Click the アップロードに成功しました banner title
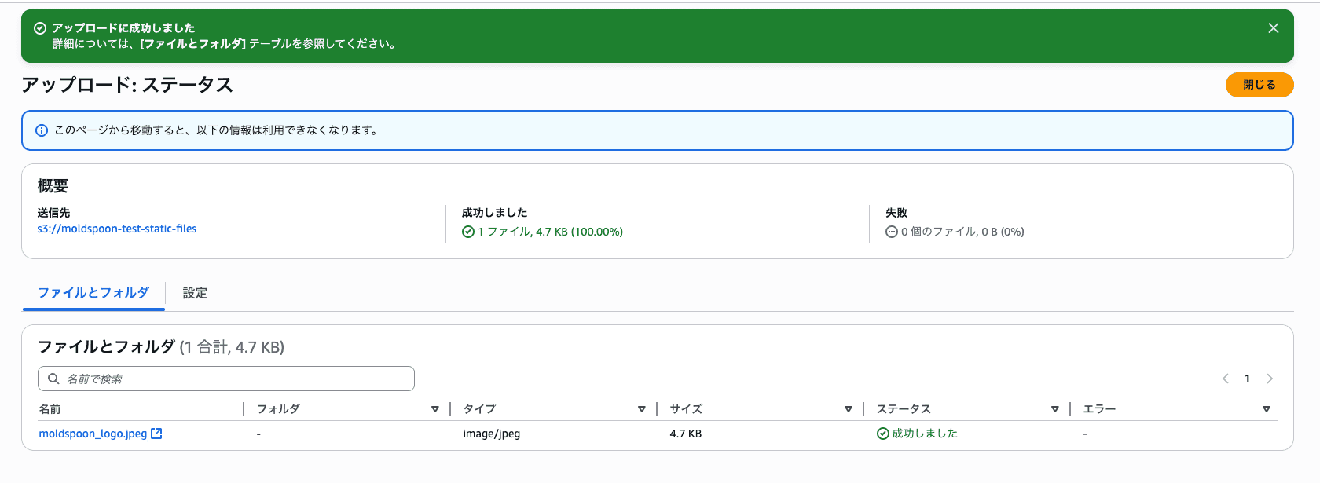 [x=123, y=28]
